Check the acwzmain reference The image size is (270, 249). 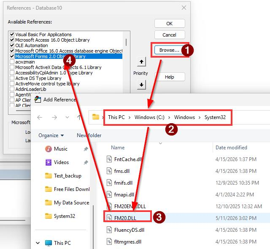point(12,62)
